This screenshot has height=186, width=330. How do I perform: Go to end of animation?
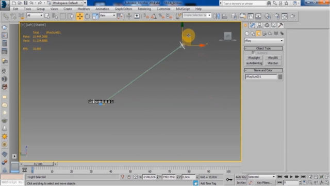[x=303, y=177]
